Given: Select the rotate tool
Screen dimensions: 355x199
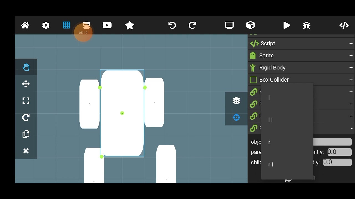Looking at the screenshot, I should 26,117.
